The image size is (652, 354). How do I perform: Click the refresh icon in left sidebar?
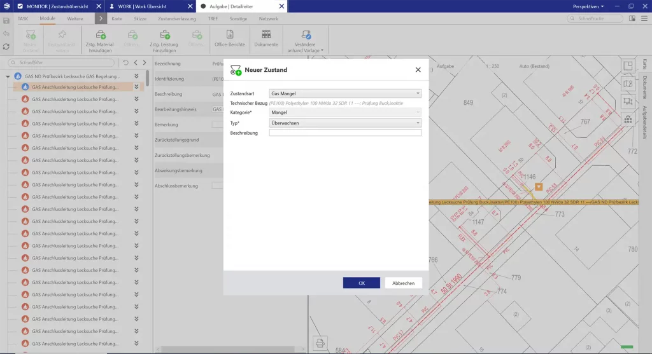pyautogui.click(x=6, y=46)
